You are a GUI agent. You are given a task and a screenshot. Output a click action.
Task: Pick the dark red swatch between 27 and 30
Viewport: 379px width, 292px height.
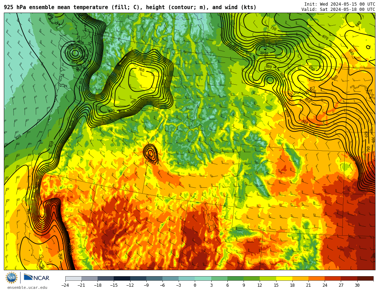click(x=349, y=278)
